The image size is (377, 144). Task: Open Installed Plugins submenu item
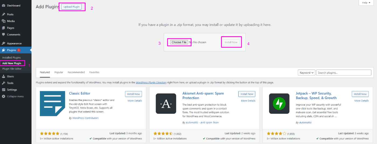(12, 58)
